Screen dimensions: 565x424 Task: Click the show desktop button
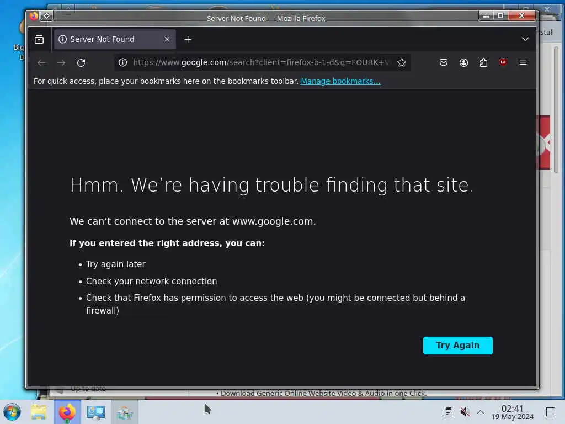(551, 412)
